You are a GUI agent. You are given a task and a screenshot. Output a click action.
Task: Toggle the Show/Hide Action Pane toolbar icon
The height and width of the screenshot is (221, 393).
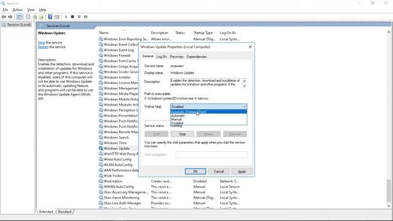pos(57,17)
